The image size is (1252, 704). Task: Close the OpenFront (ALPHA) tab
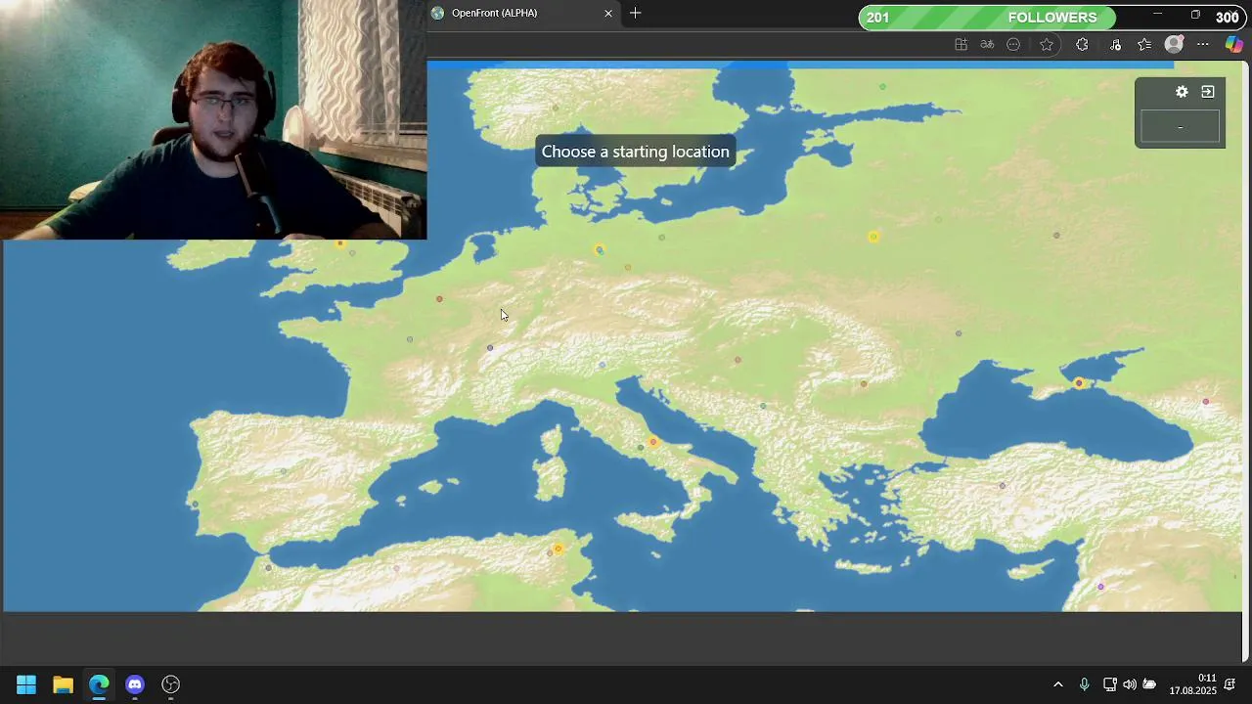click(608, 14)
